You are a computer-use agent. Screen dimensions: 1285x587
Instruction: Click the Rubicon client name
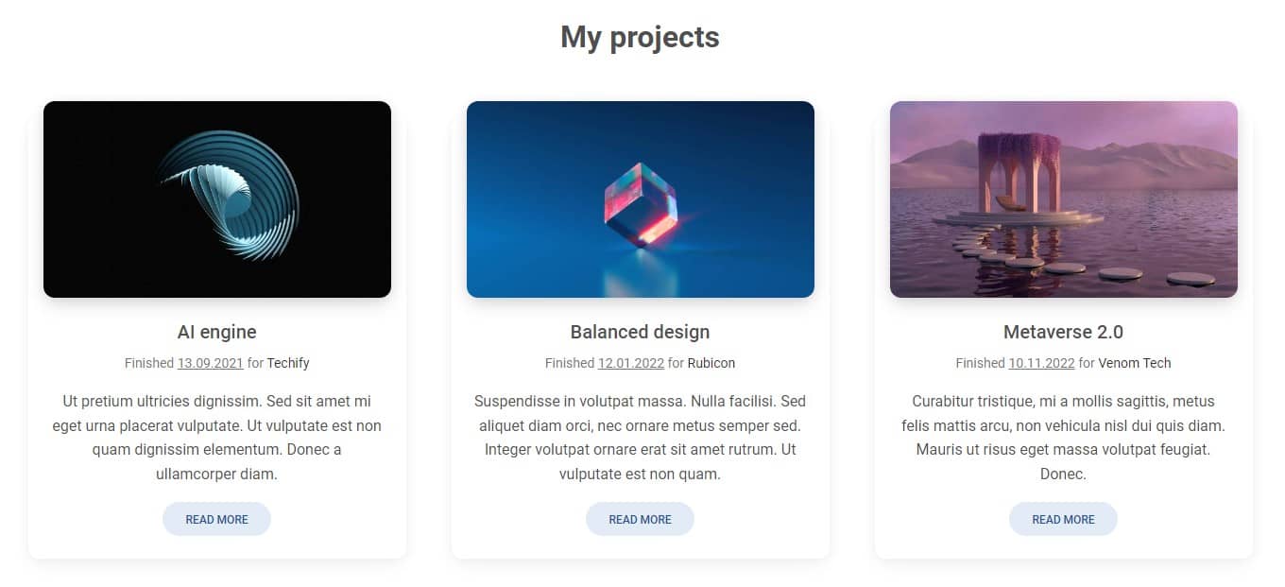click(x=711, y=363)
